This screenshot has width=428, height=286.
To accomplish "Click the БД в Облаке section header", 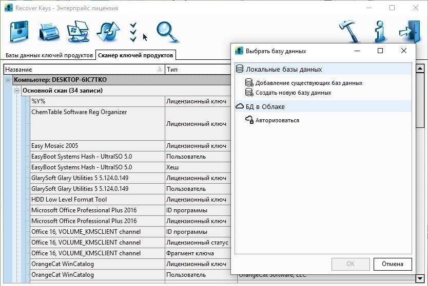I will click(x=323, y=106).
